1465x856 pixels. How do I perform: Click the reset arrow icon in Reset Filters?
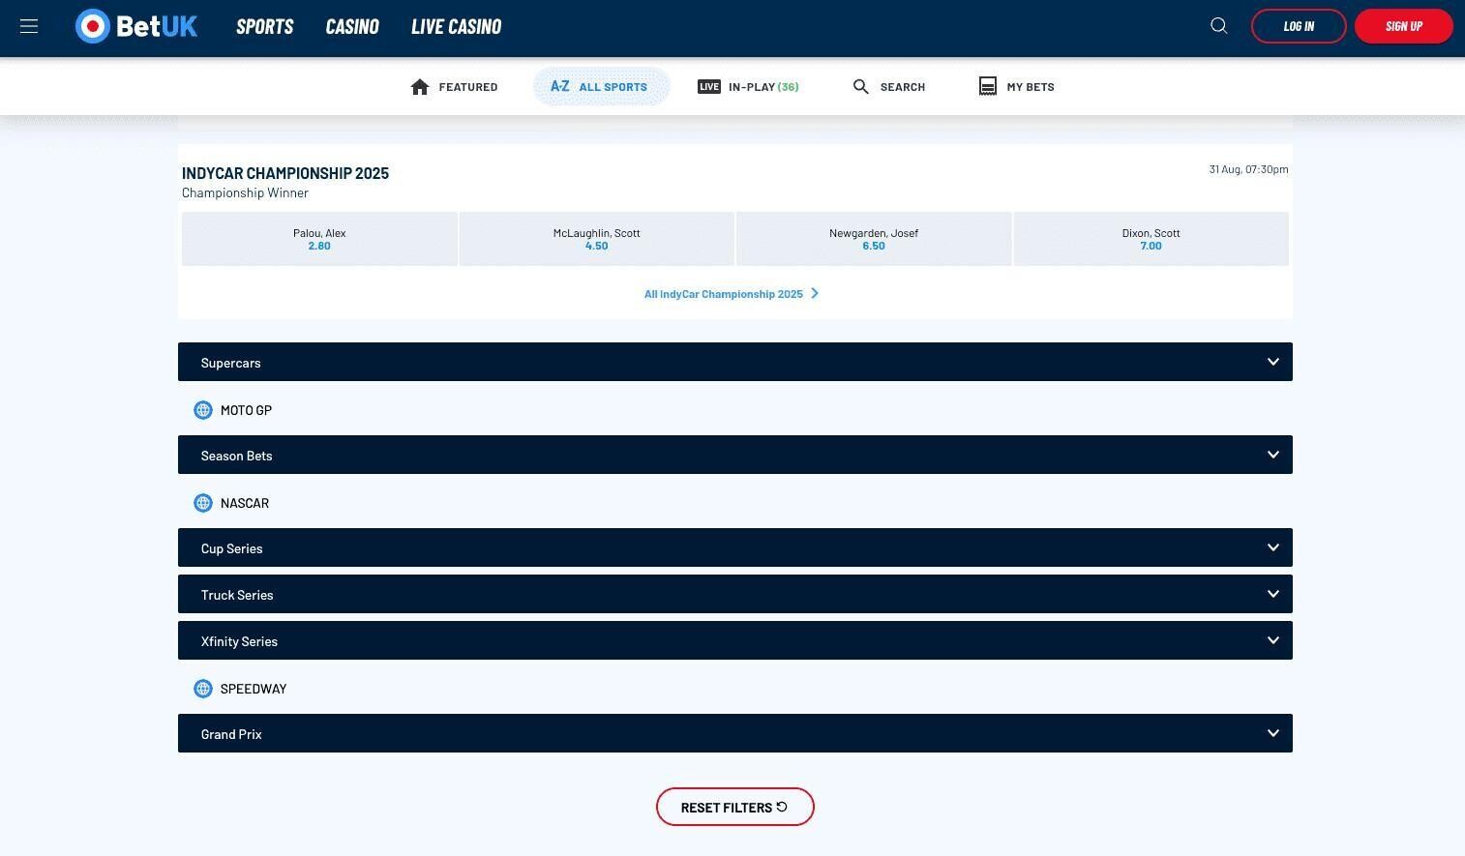[x=782, y=807]
